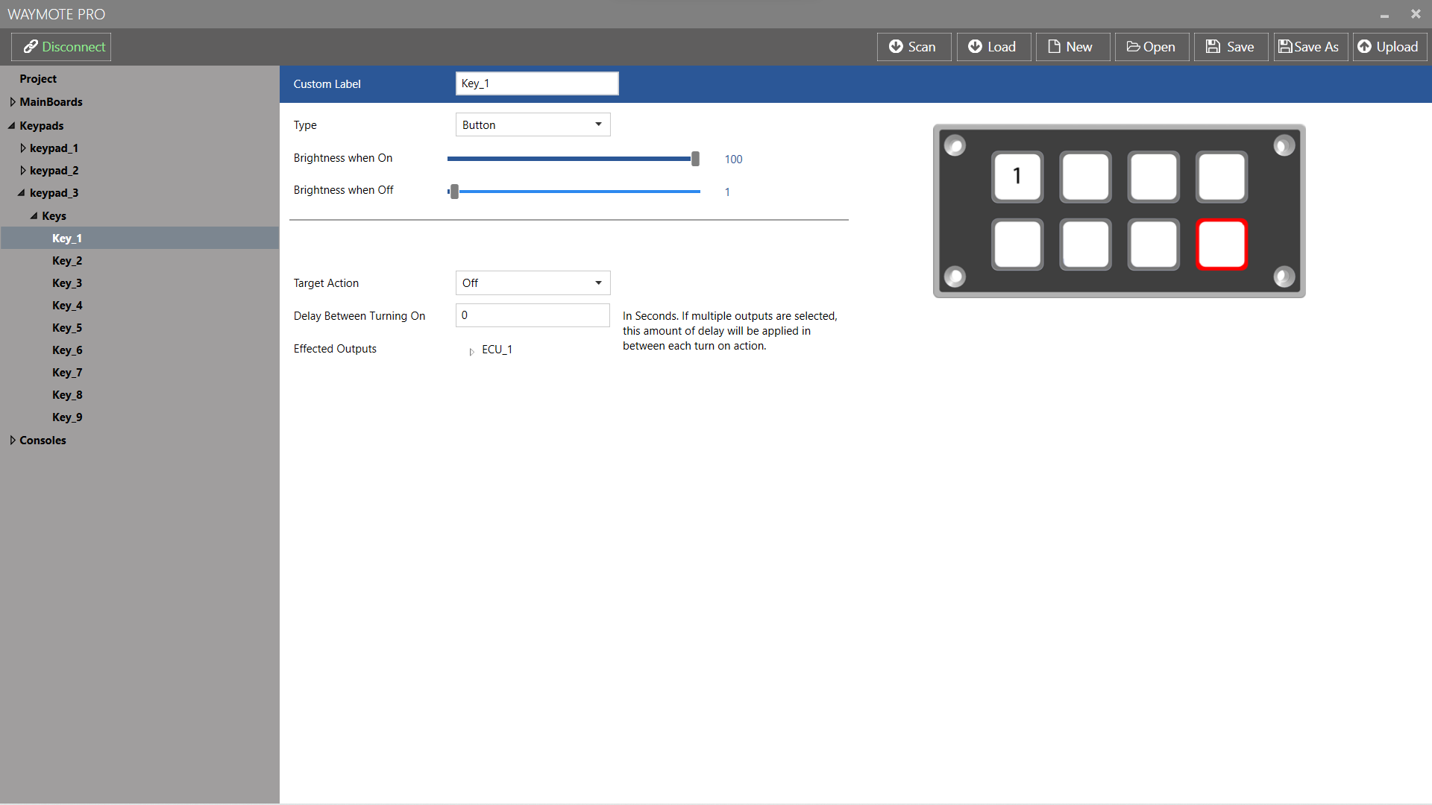The image size is (1432, 805).
Task: Select Key_5 in the tree
Action: [67, 328]
